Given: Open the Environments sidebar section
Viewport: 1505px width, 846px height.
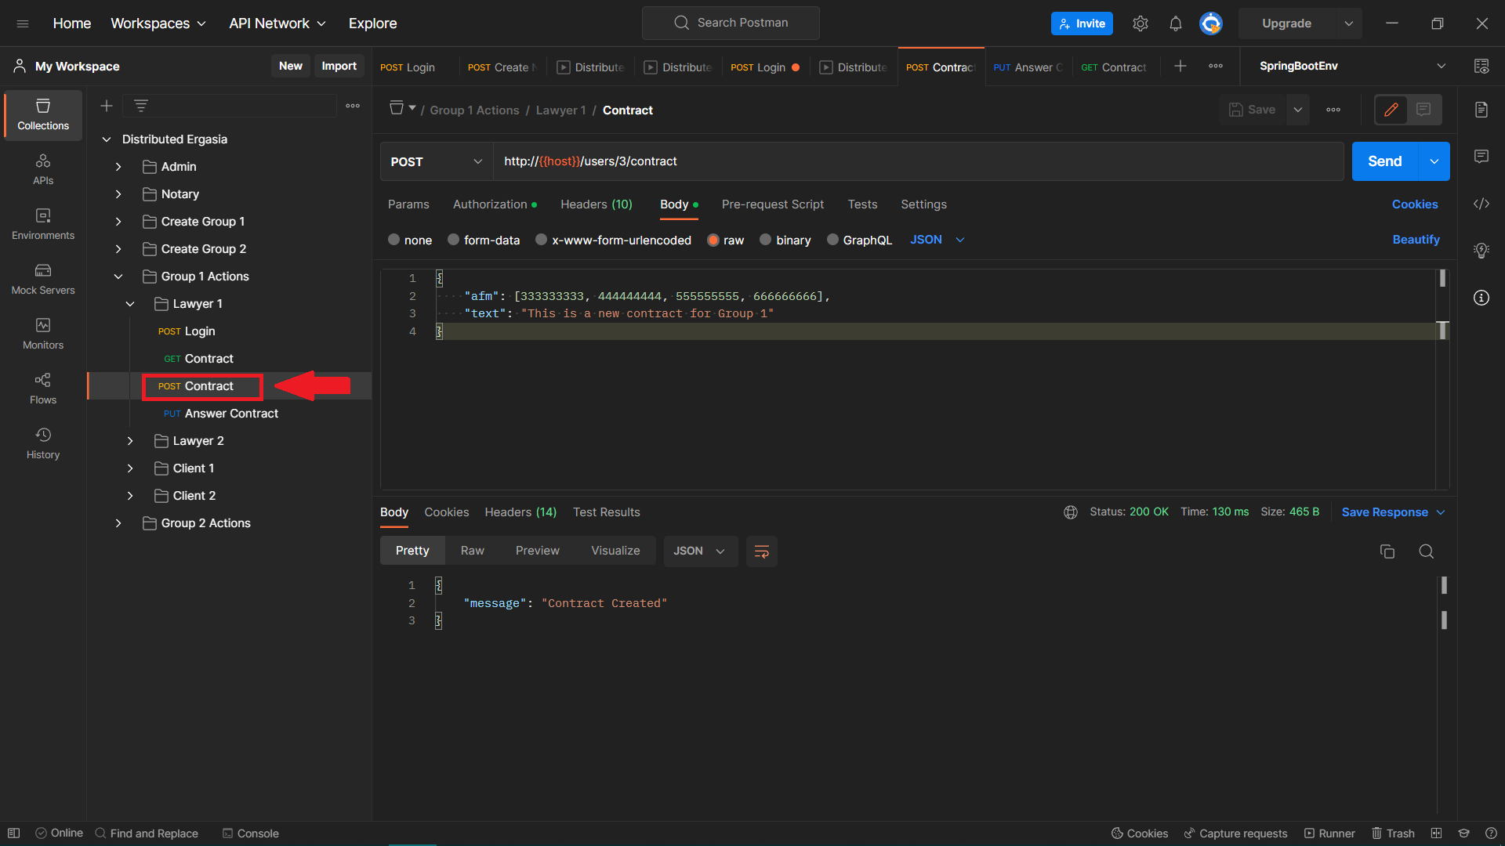Looking at the screenshot, I should 43,224.
